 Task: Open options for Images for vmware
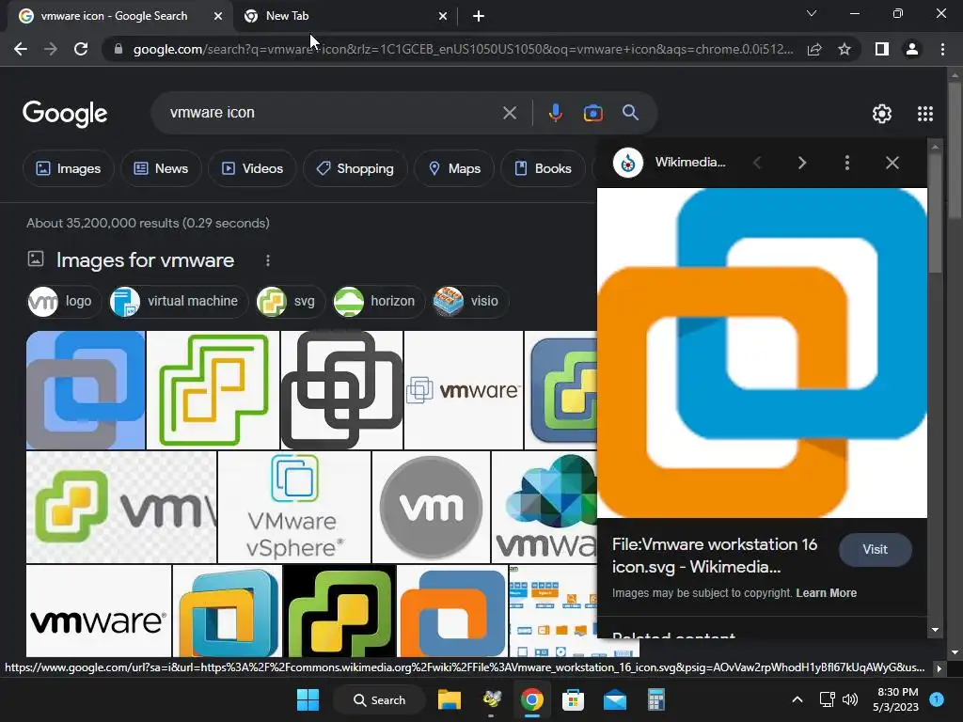point(268,260)
